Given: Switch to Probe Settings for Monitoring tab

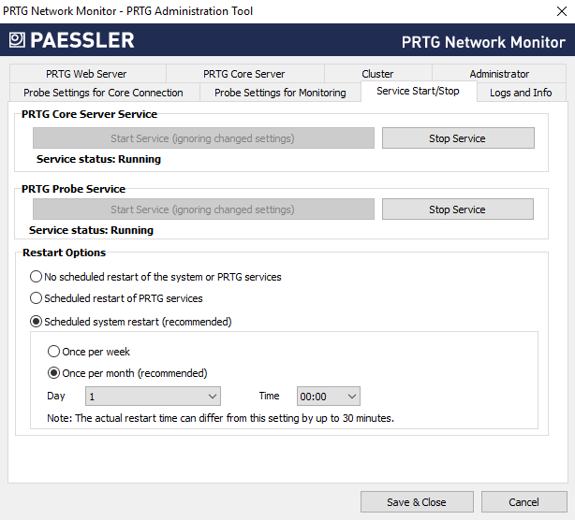Looking at the screenshot, I should point(280,93).
